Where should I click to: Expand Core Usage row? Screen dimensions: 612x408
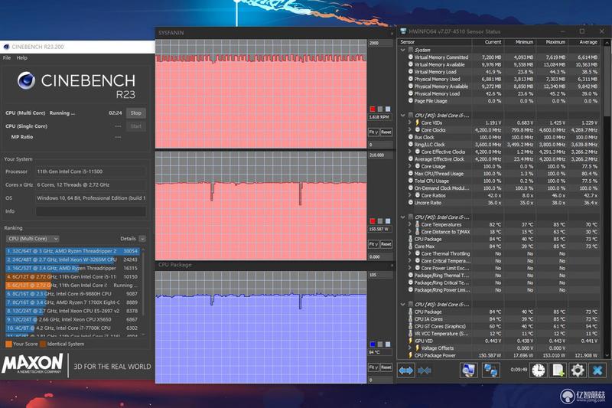[410, 166]
